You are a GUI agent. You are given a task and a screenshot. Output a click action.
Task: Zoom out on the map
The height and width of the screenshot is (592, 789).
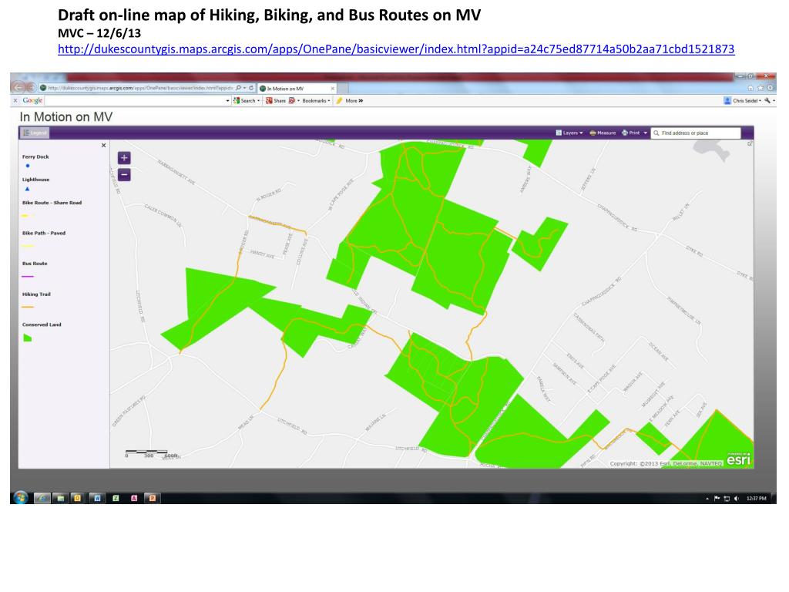tap(124, 175)
